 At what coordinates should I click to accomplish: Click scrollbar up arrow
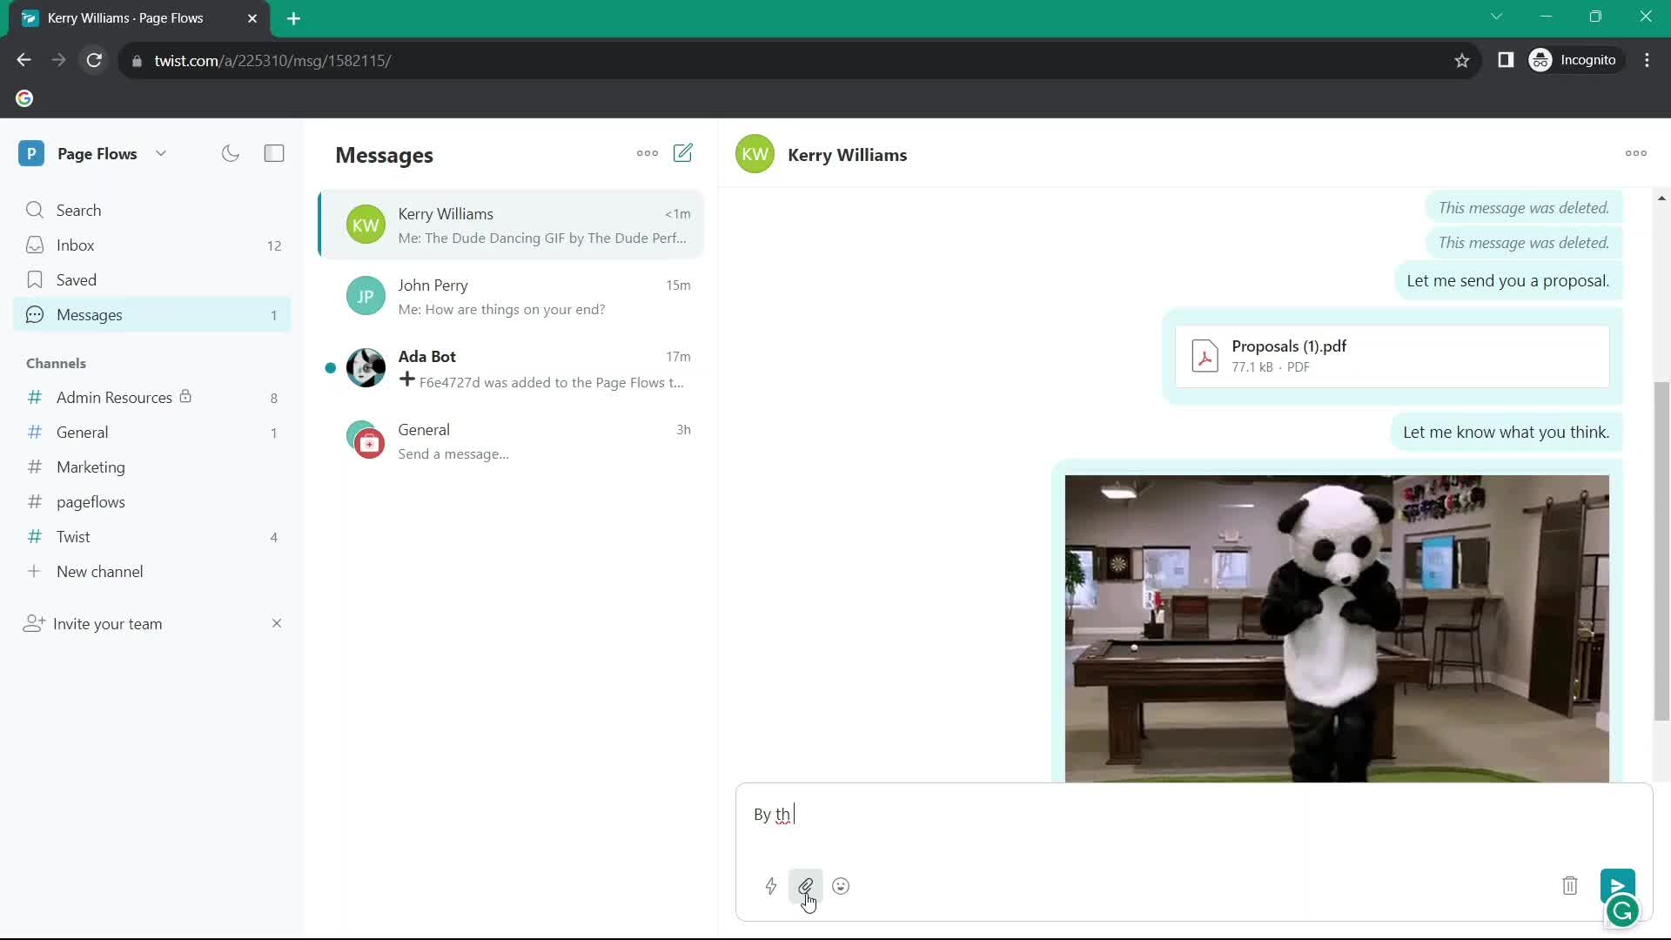tap(1661, 198)
